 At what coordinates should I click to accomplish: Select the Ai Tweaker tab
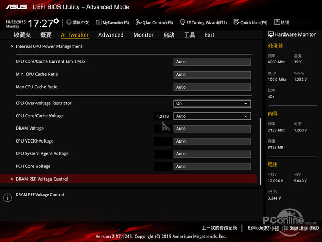[x=75, y=35]
